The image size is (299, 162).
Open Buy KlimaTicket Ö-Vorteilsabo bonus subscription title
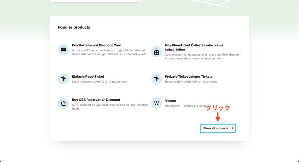(x=194, y=47)
